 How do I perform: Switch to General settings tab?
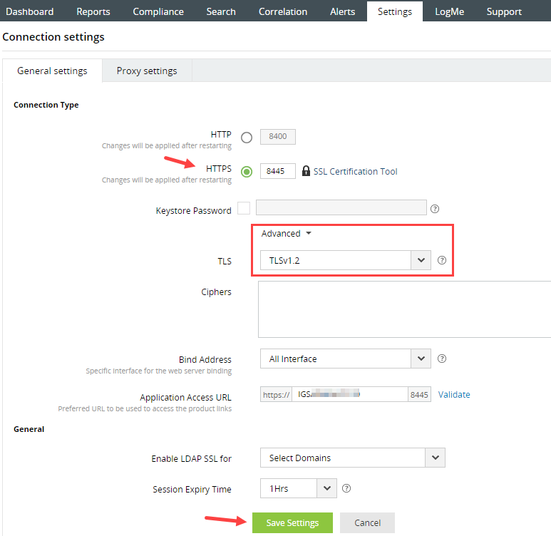52,71
